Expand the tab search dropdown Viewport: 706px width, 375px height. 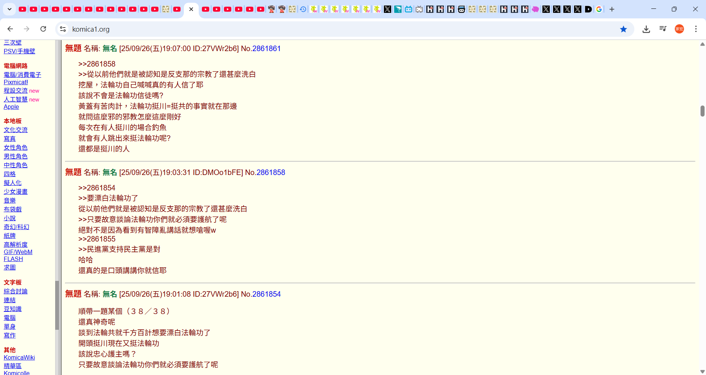point(10,9)
